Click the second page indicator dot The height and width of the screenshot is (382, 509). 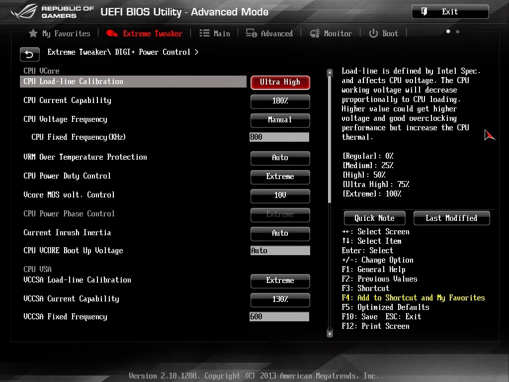point(458,31)
